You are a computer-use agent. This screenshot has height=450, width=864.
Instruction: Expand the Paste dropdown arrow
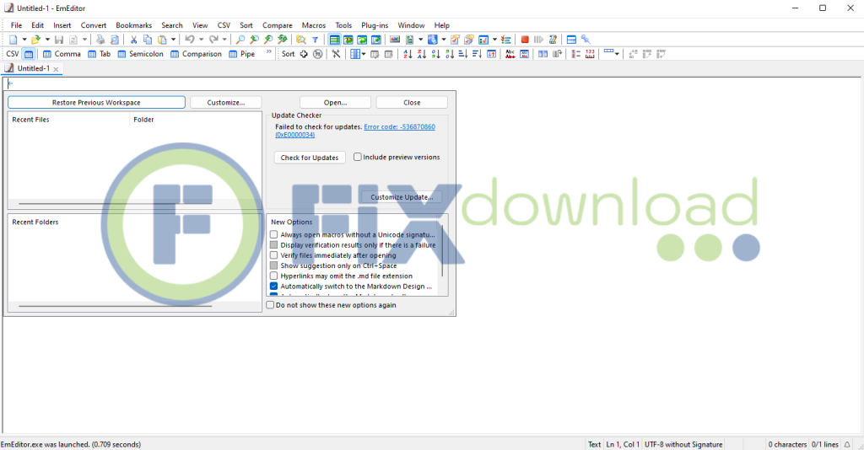click(x=174, y=40)
